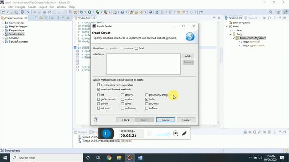Screen dimensions: 289x162
Task: Enable the getServletConfig method stub
Action: pos(146,95)
